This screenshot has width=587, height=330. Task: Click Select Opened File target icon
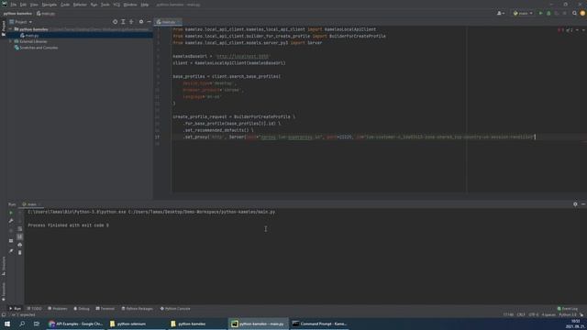point(115,22)
